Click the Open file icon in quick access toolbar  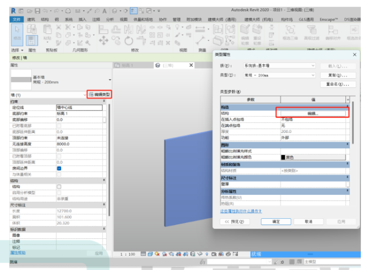[x=30, y=11]
